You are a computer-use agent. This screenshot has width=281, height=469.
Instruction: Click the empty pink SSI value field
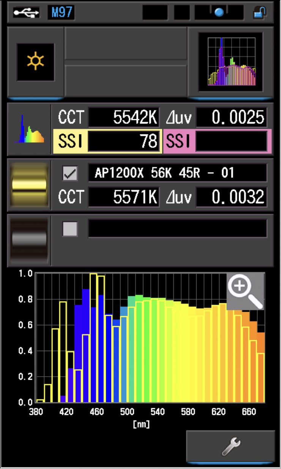coord(231,141)
